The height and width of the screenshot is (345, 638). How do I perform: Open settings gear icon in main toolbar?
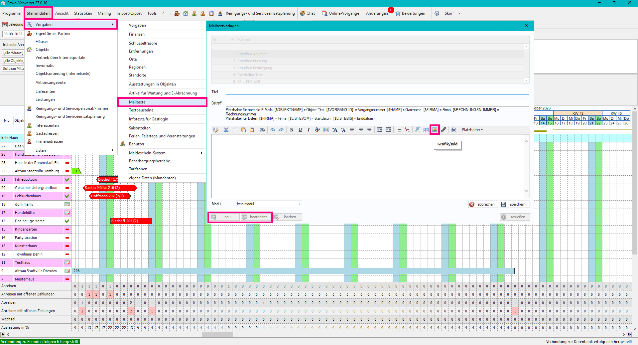click(437, 13)
